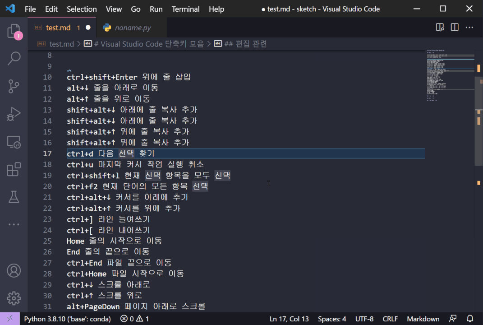Click the remote window indicator in status bar
This screenshot has width=483, height=325.
click(10, 319)
